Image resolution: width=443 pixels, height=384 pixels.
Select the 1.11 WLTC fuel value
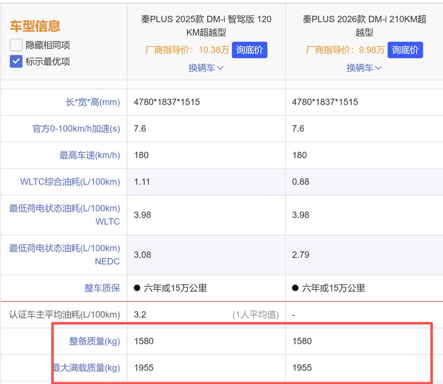click(142, 182)
